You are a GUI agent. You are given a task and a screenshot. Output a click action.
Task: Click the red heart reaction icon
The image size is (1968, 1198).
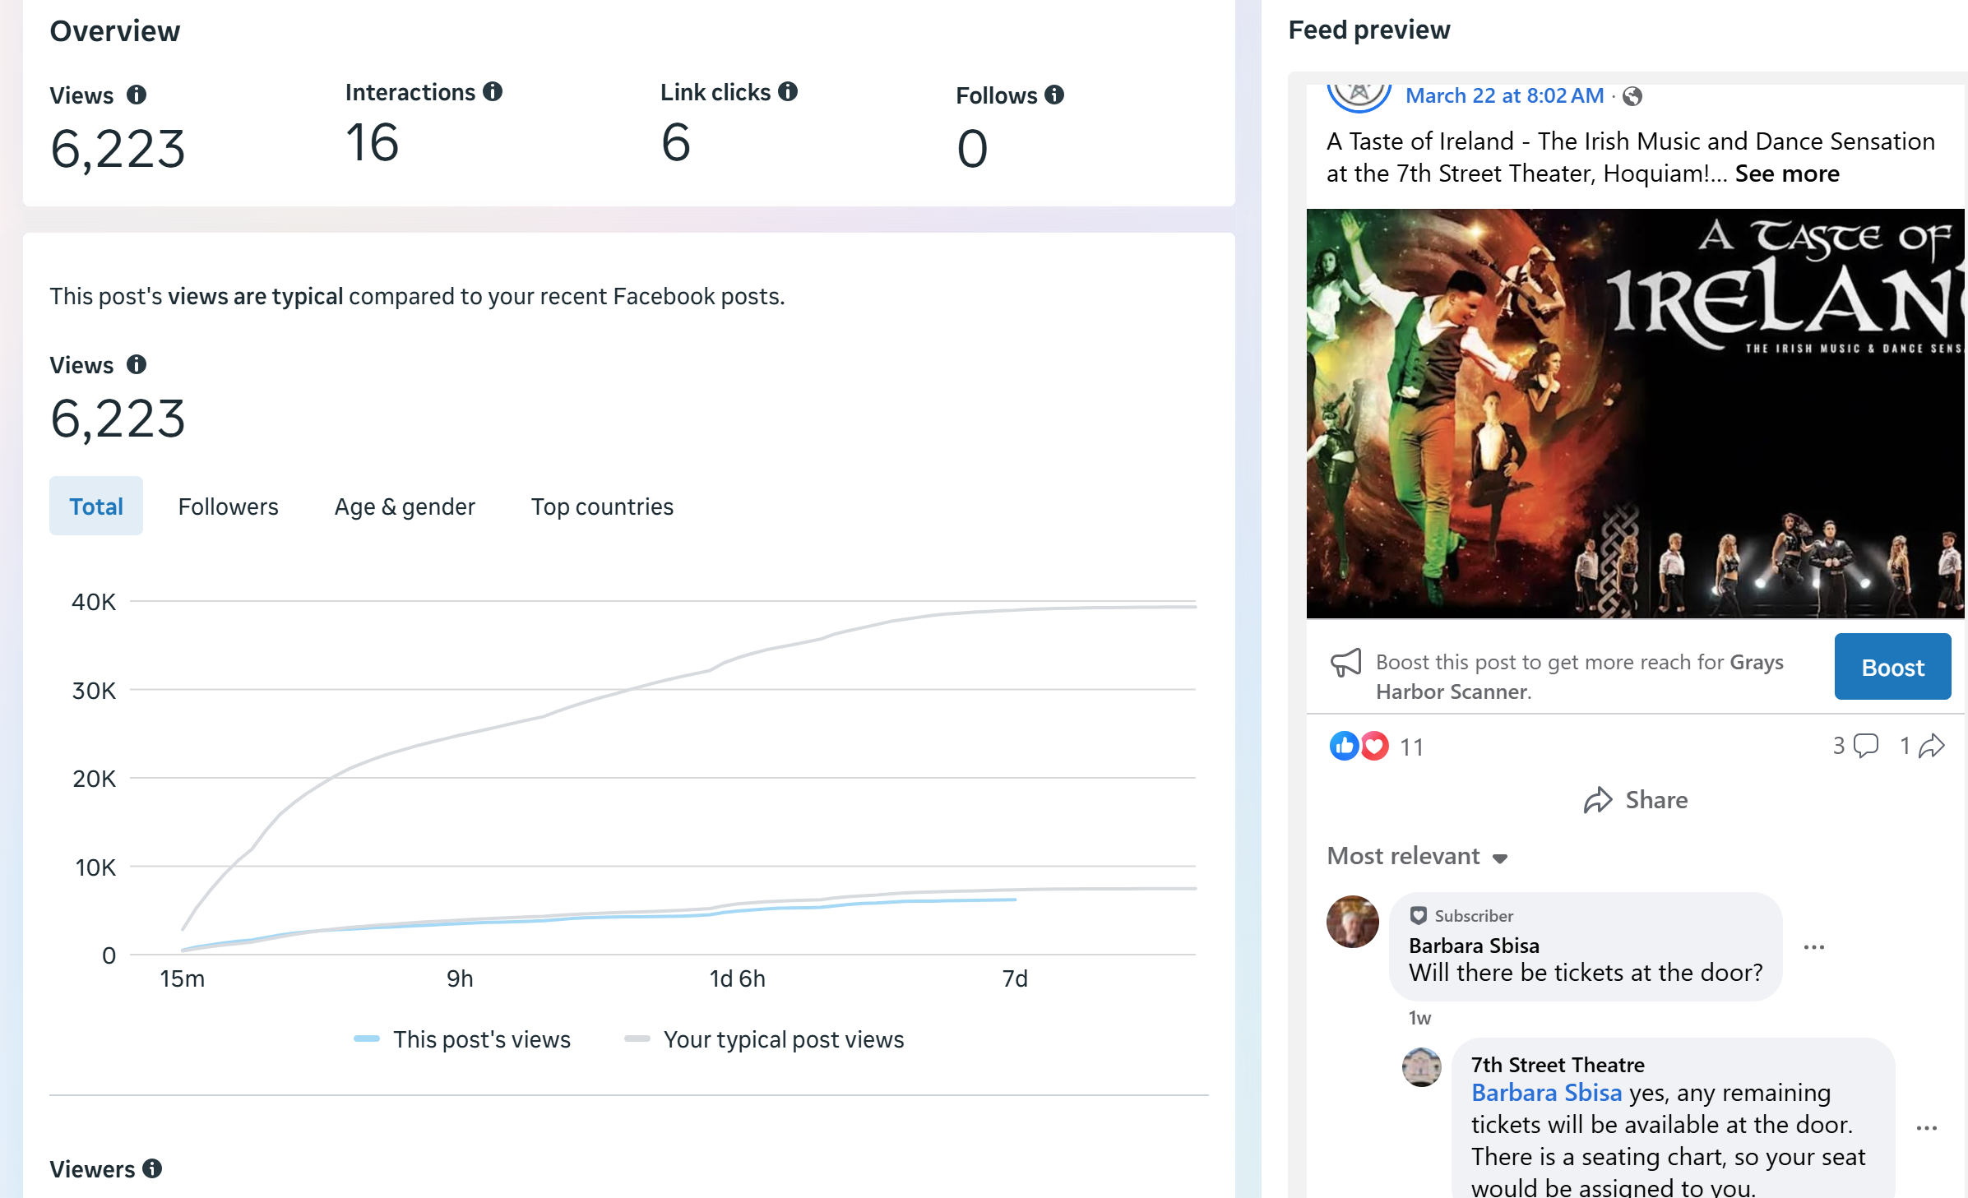tap(1374, 746)
